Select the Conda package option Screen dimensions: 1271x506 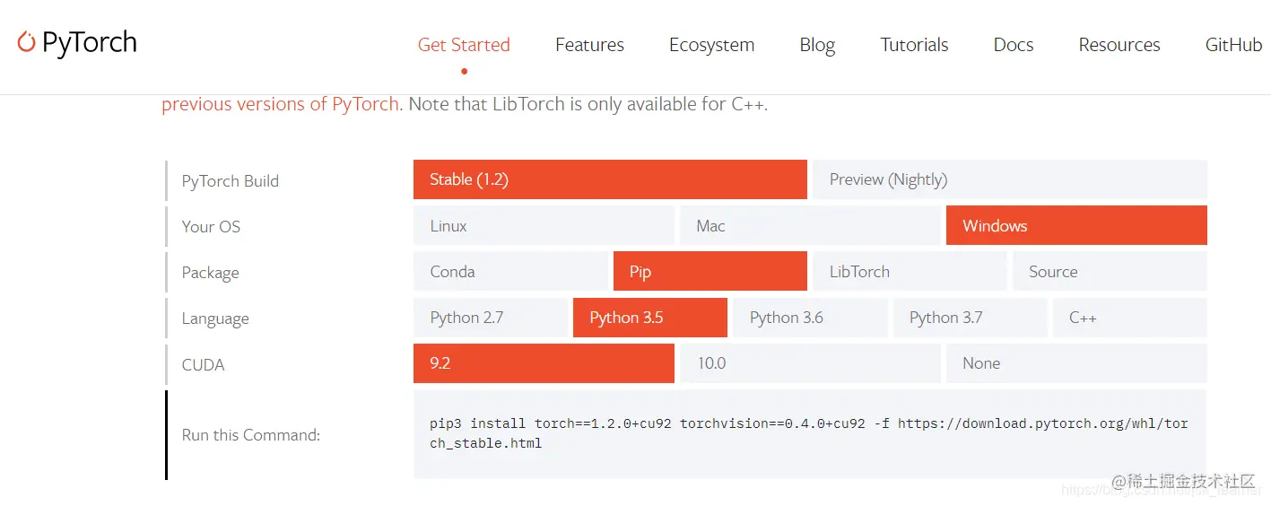pos(510,271)
